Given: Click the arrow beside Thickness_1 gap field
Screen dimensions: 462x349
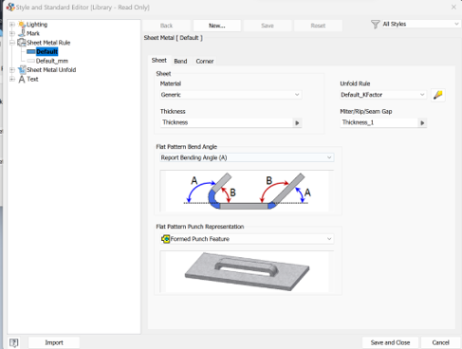Looking at the screenshot, I should [x=422, y=122].
